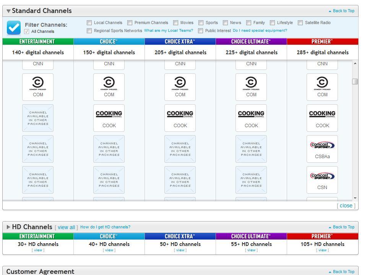The image size is (367, 275).
Task: View the 50+ HD channels Choice Xtra list
Action: (180, 250)
